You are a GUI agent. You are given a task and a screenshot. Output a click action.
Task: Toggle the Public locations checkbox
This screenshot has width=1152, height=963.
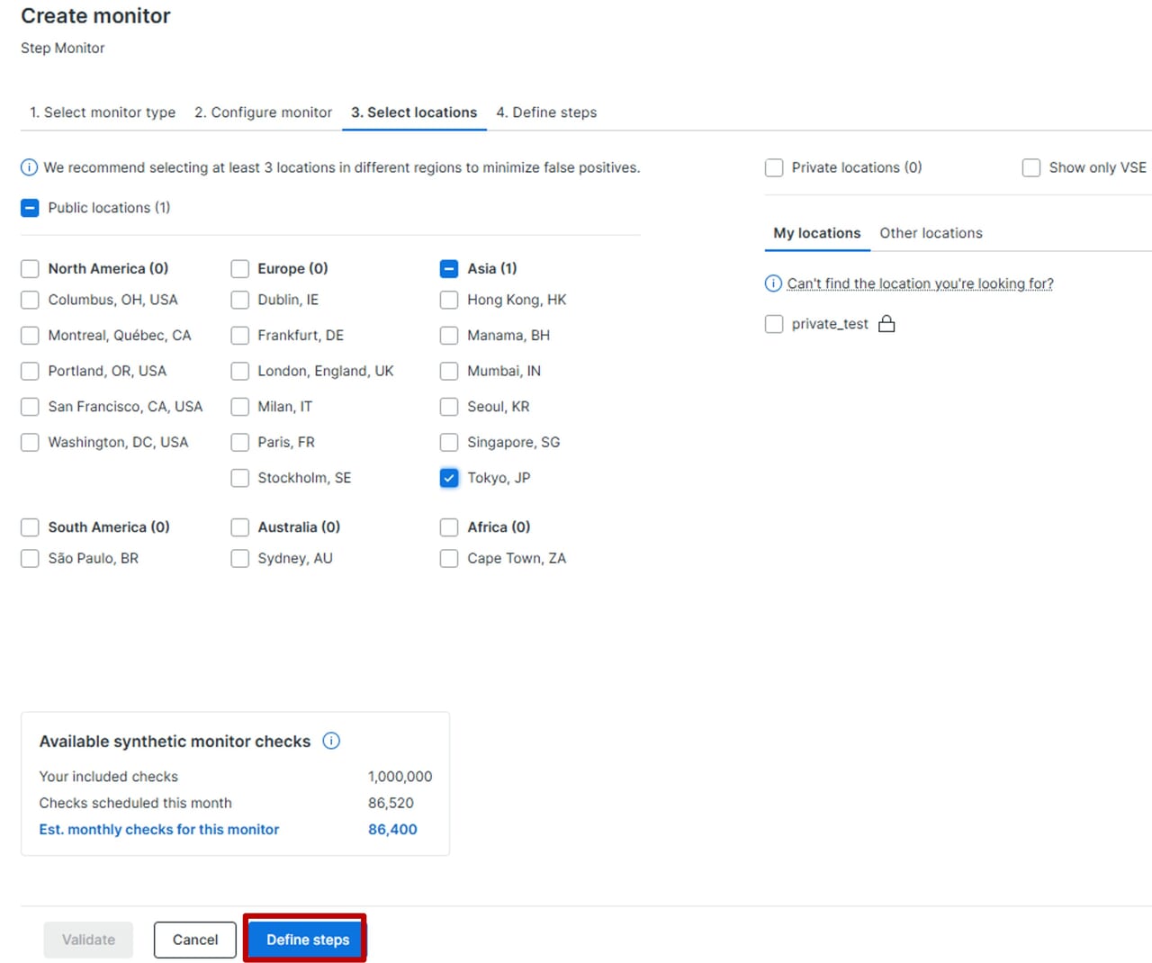click(30, 208)
